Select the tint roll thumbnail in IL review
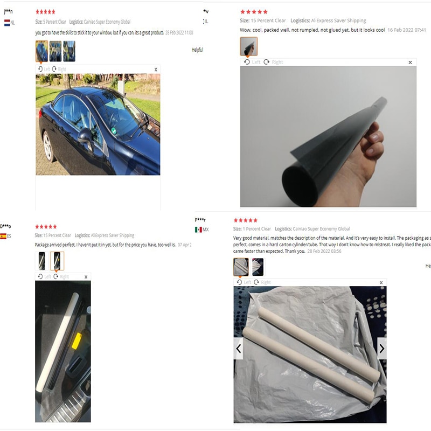 249,46
